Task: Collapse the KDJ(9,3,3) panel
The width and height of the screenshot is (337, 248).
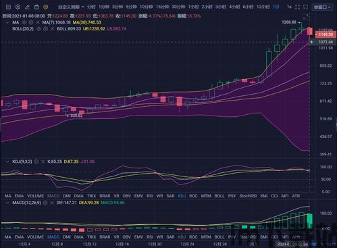Action: click(x=7, y=162)
